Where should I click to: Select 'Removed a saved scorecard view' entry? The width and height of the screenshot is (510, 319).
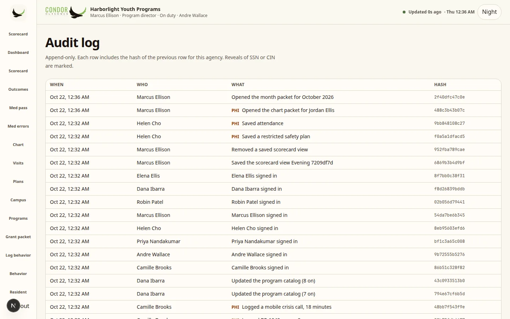(x=270, y=150)
